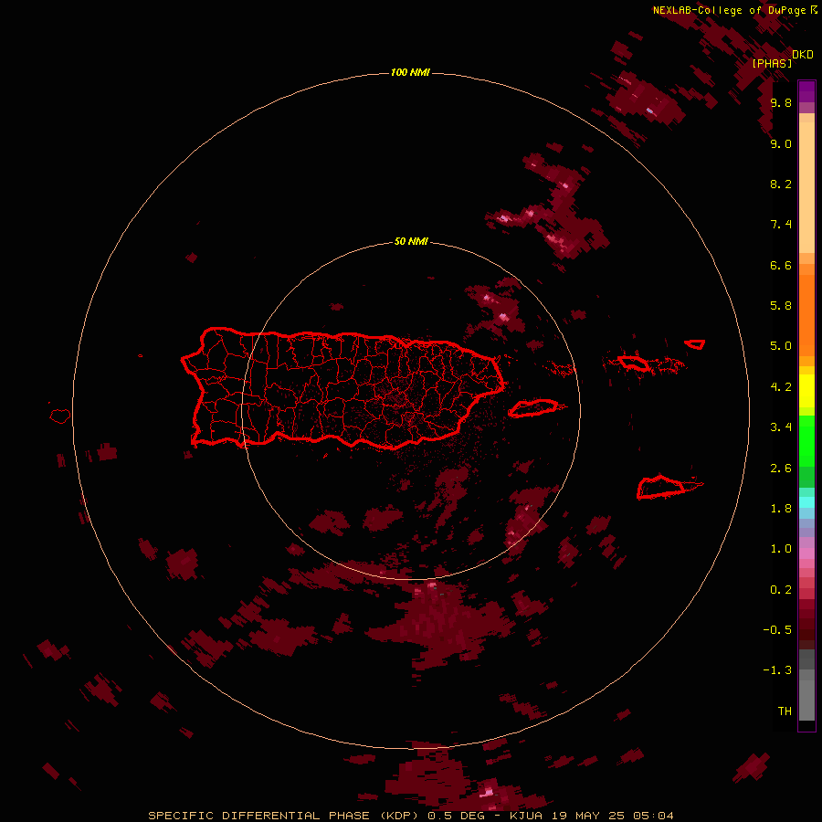Click the DKD product code label
Screen dimensions: 822x822
click(803, 55)
